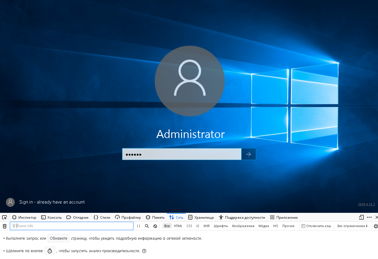The width and height of the screenshot is (378, 259).
Task: Filter requests by CSS
Action: pyautogui.click(x=189, y=226)
